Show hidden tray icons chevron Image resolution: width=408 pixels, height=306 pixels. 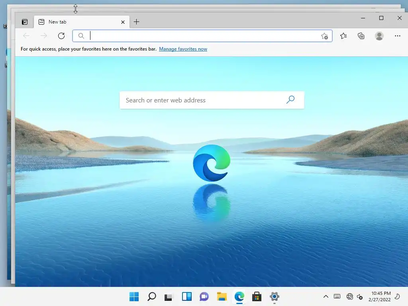pyautogui.click(x=326, y=296)
